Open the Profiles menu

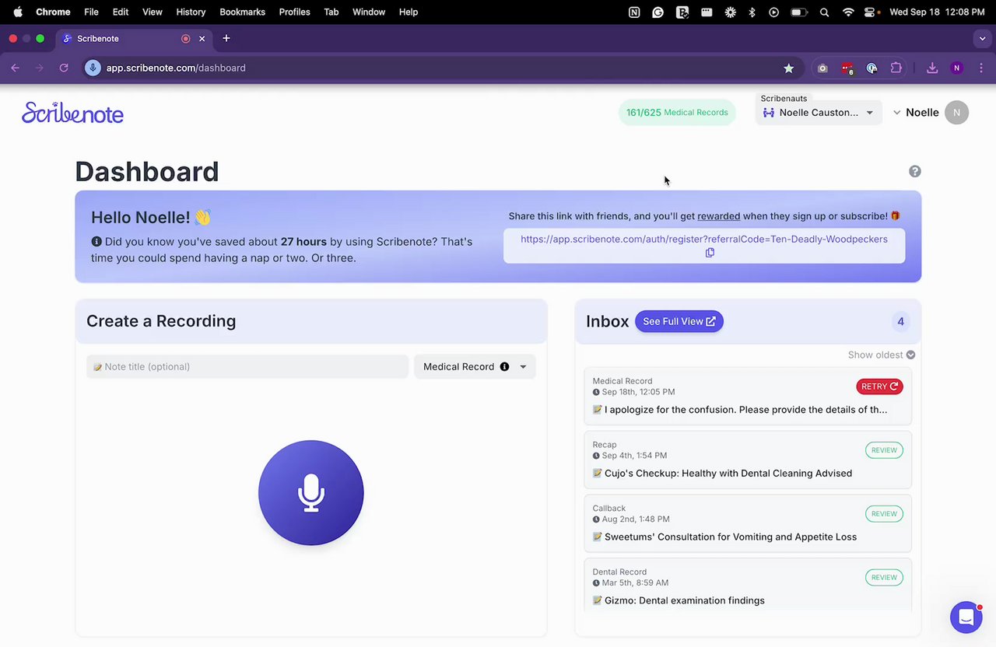pos(295,12)
